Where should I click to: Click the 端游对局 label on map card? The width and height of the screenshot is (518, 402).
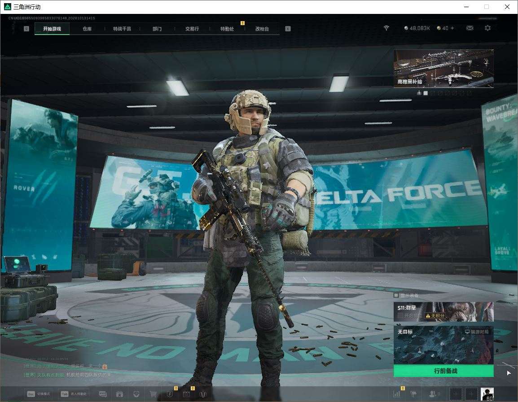coord(477,332)
